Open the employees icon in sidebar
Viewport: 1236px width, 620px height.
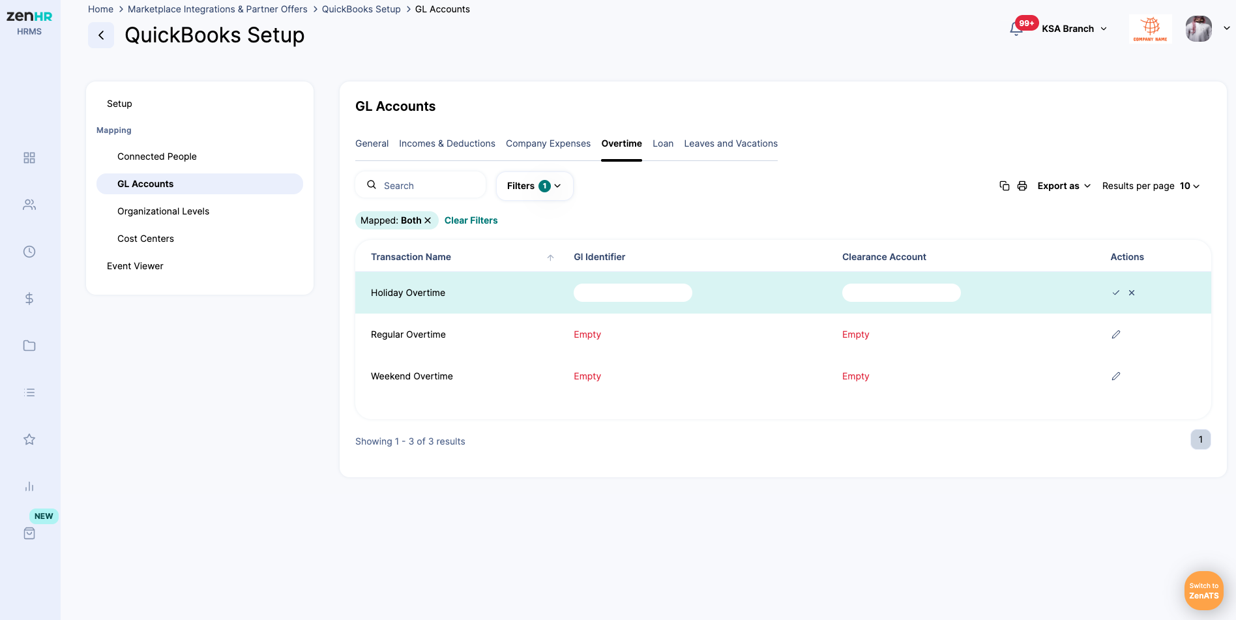coord(29,205)
